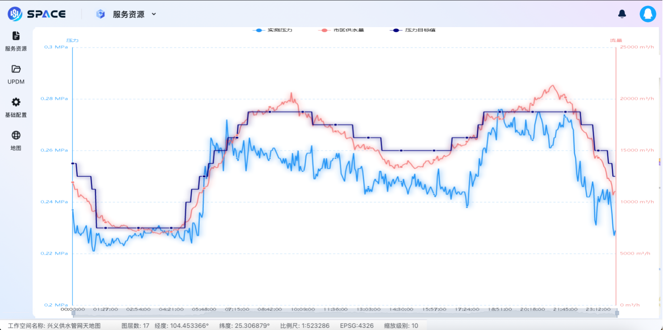Click the 压力目标值 data point at 0.23 MPa near 02:54:00
The image size is (667, 330).
pyautogui.click(x=138, y=228)
